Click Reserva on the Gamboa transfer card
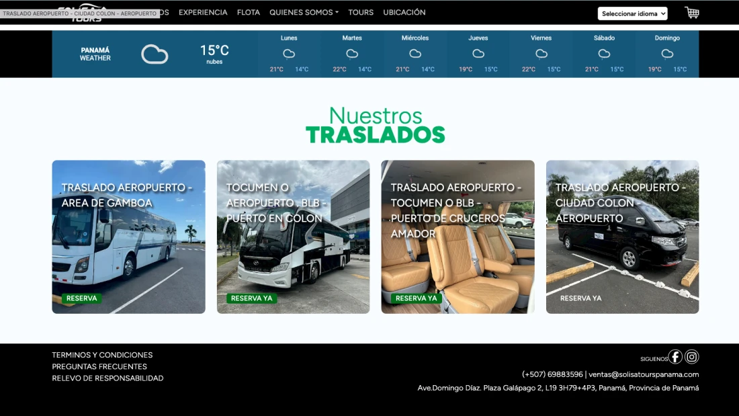 coord(81,298)
